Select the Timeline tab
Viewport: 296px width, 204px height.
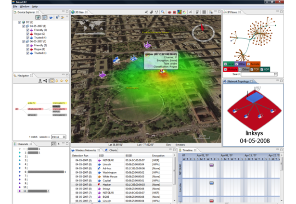pos(187,150)
